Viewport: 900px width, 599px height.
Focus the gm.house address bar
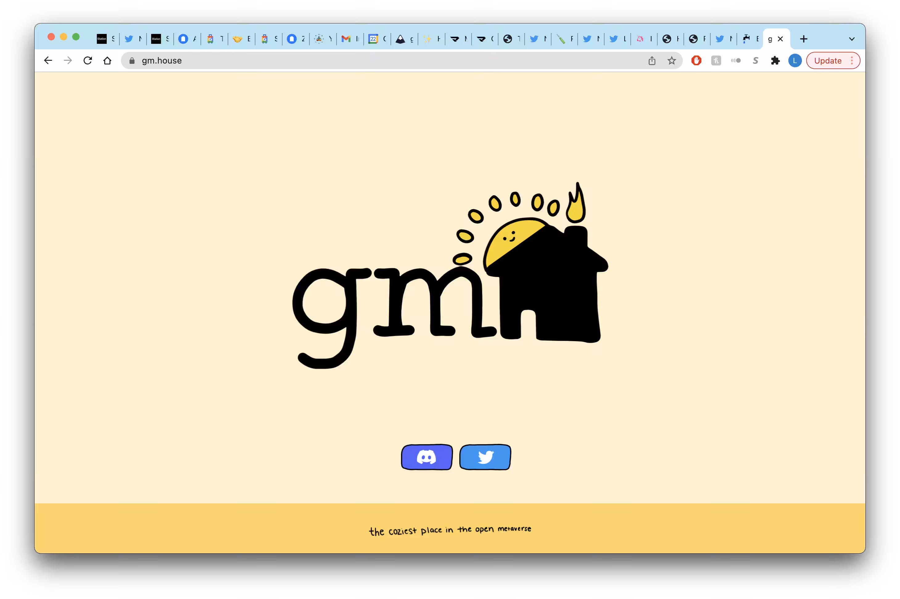point(402,60)
